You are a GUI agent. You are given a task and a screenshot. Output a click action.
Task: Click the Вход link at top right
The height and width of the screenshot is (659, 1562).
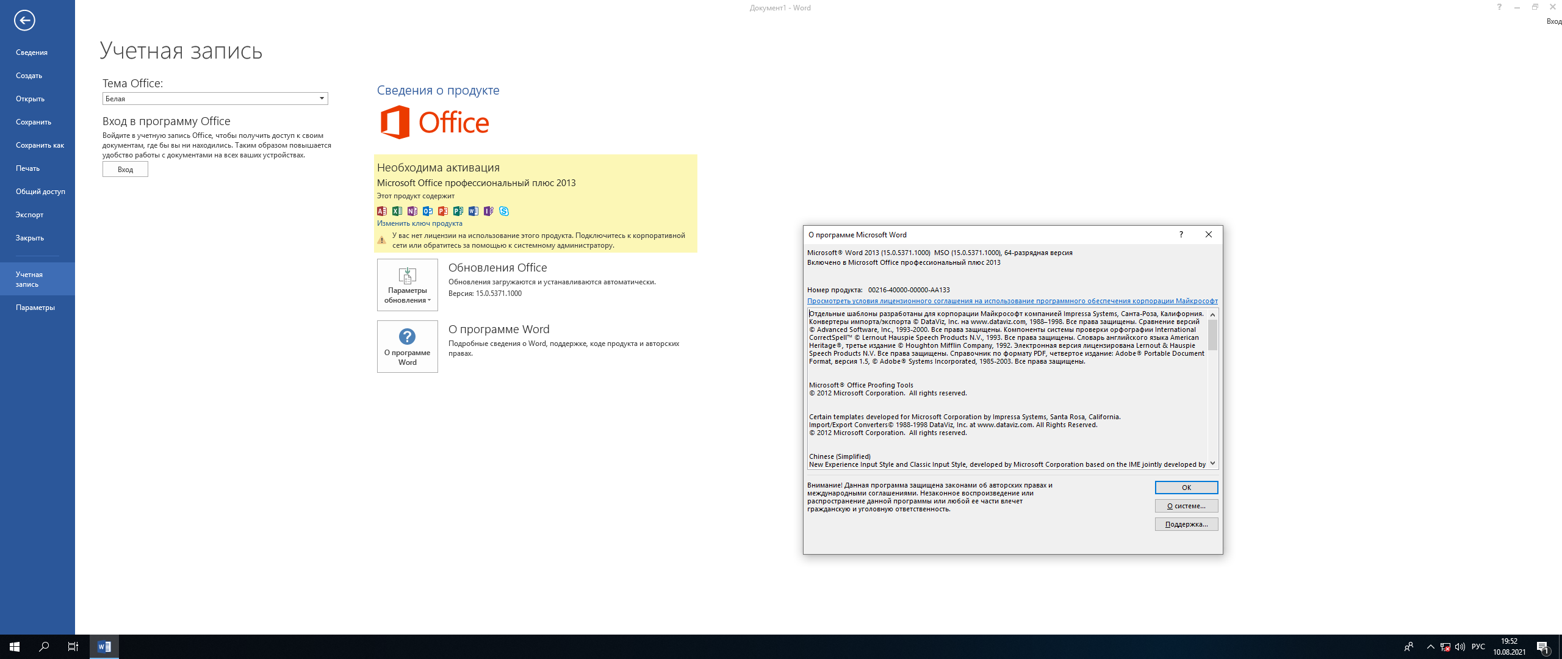(x=1553, y=21)
